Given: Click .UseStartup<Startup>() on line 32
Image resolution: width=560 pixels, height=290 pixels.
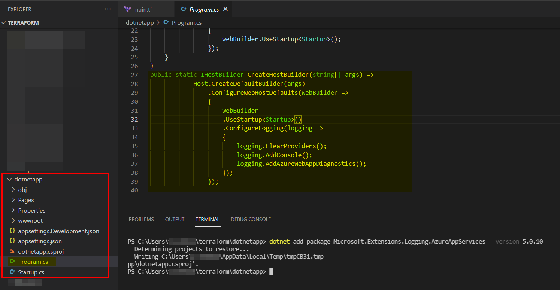Looking at the screenshot, I should point(262,119).
